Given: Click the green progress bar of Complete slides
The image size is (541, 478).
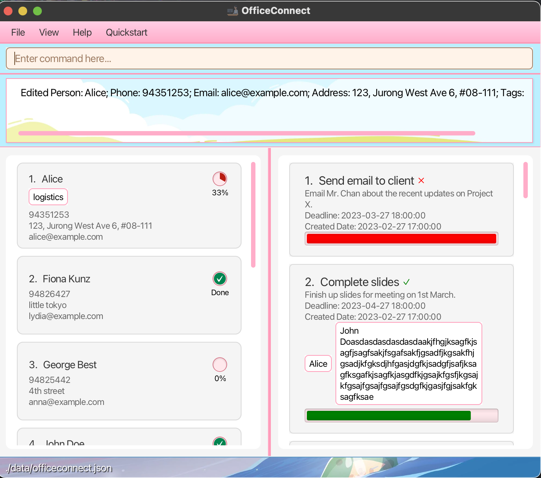Looking at the screenshot, I should pyautogui.click(x=402, y=416).
